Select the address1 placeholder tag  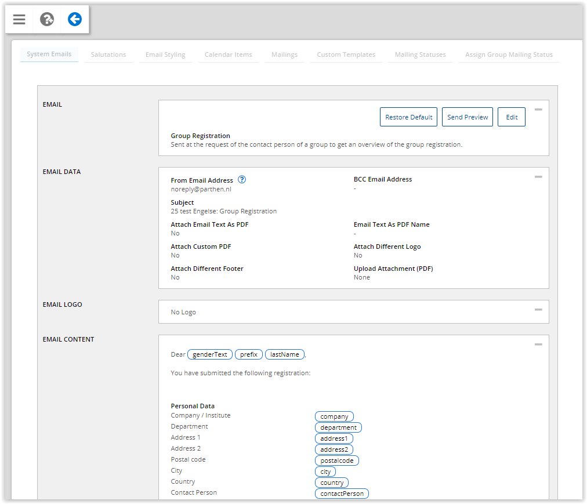pos(334,438)
